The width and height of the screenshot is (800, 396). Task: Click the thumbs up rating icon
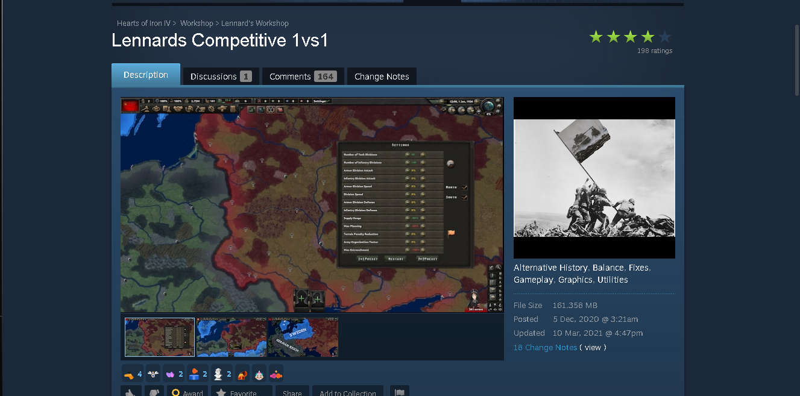(131, 392)
